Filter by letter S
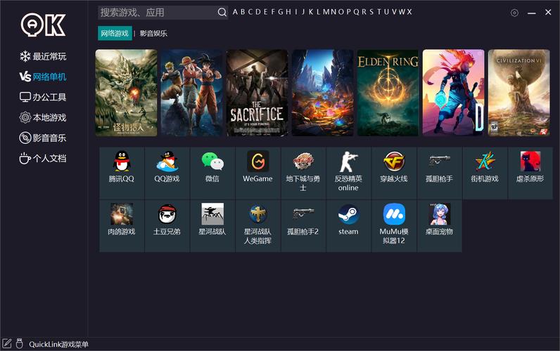Screen dimensions: 560x351 click(x=371, y=12)
